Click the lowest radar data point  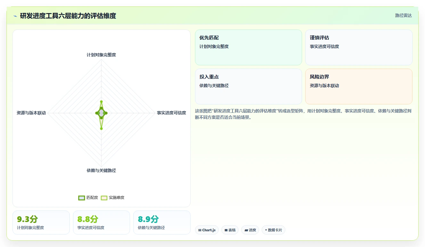pyautogui.click(x=101, y=129)
